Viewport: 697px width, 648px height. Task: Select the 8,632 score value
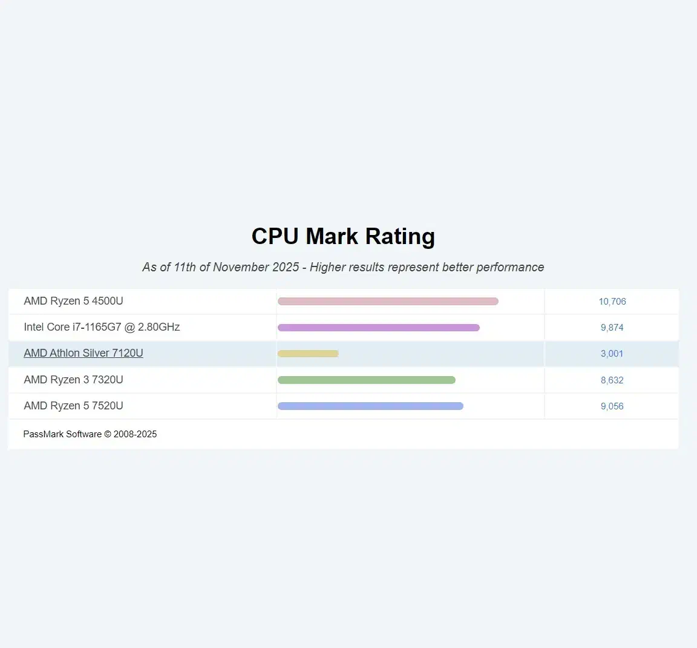pos(612,380)
